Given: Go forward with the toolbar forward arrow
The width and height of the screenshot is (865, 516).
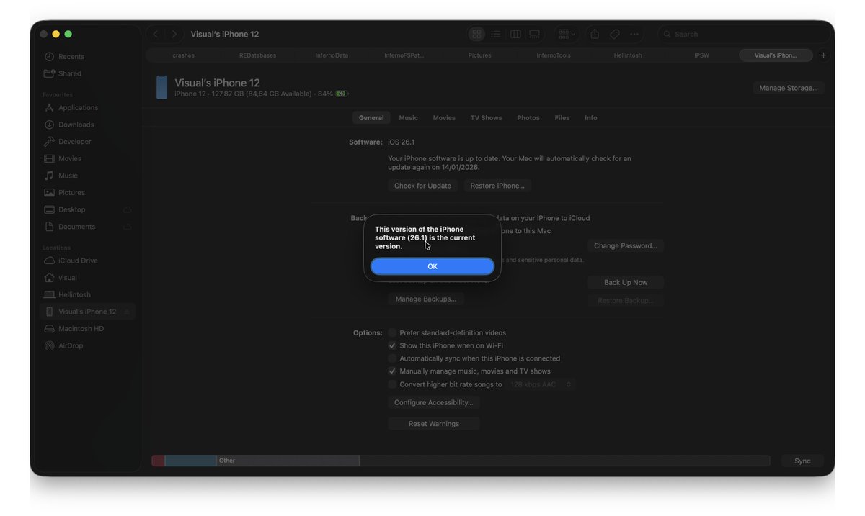Looking at the screenshot, I should point(174,34).
